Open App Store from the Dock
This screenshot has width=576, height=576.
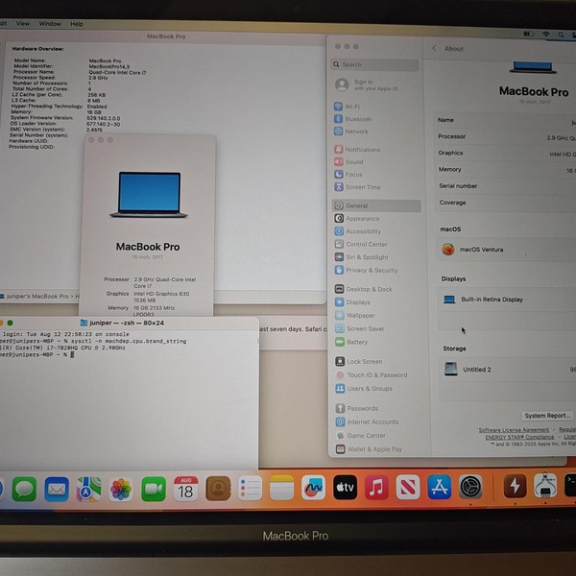440,487
